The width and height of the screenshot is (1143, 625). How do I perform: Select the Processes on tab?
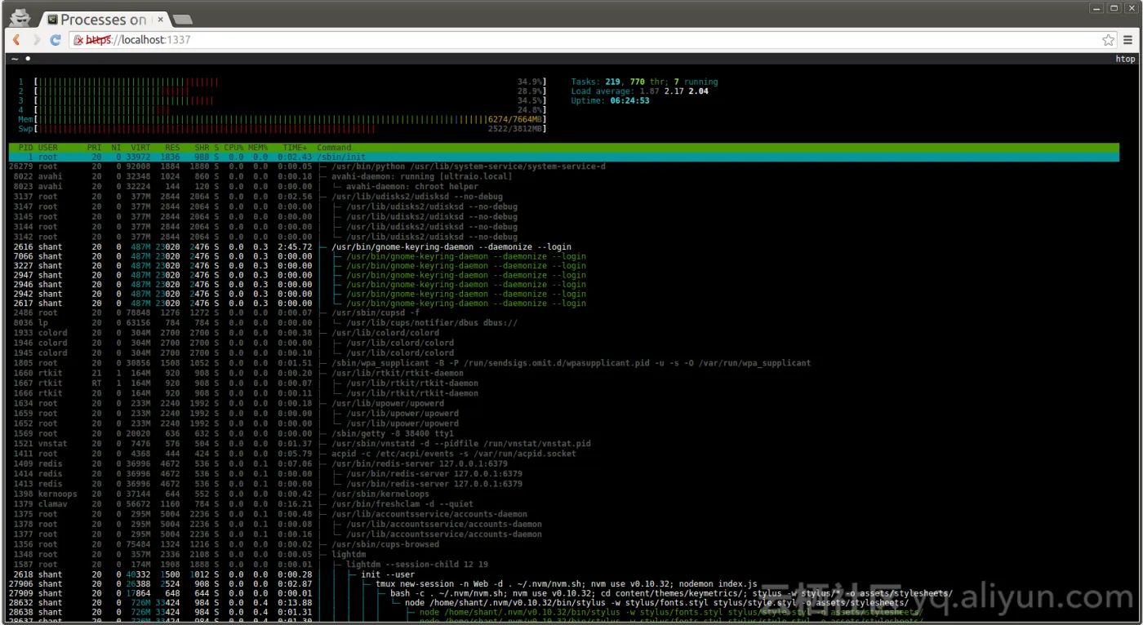(103, 20)
